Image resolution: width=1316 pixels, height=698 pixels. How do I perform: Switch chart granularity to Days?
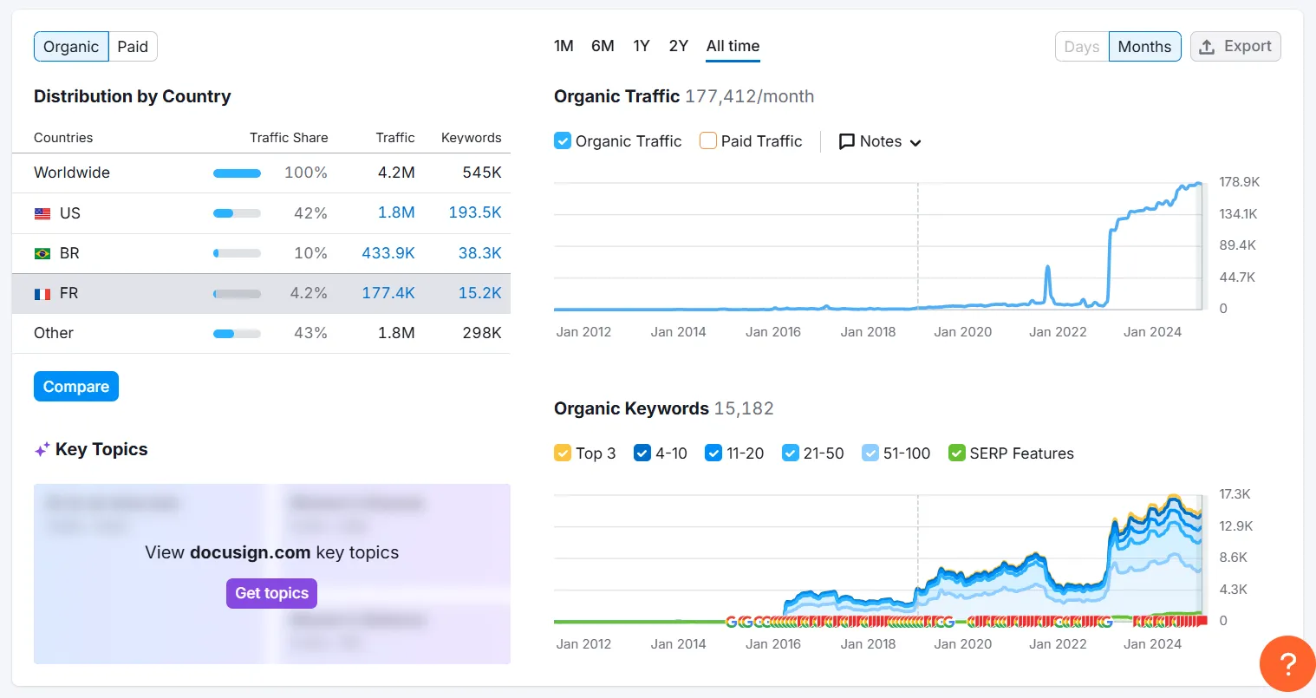pyautogui.click(x=1081, y=47)
